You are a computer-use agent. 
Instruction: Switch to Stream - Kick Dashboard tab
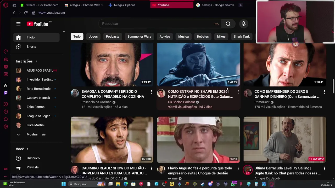pyautogui.click(x=40, y=5)
